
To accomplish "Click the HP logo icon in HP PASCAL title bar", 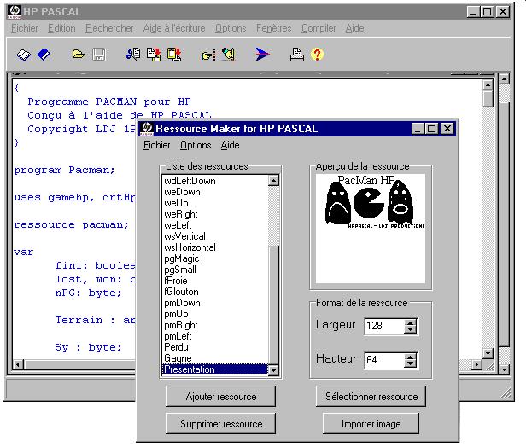I will [15, 12].
